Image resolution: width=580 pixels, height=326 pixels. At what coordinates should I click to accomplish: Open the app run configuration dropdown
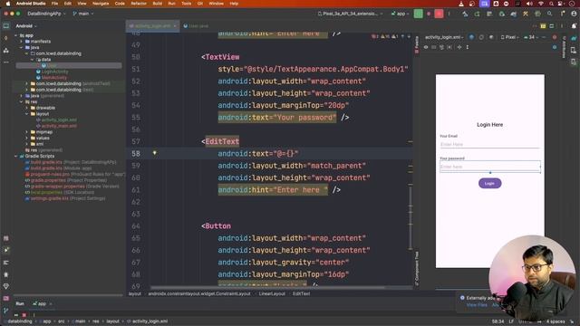(x=400, y=14)
